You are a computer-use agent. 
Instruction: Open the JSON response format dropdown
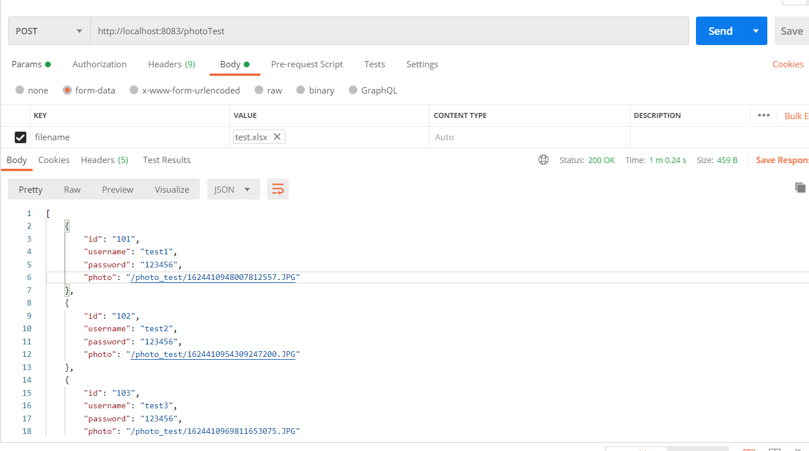234,189
